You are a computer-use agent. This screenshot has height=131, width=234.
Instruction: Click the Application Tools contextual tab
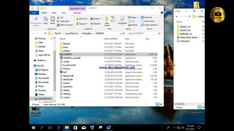point(77,8)
